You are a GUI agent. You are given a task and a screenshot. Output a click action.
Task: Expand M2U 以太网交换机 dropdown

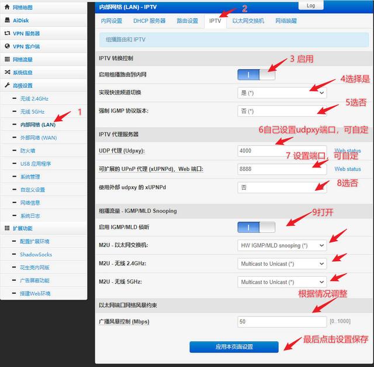click(x=282, y=246)
